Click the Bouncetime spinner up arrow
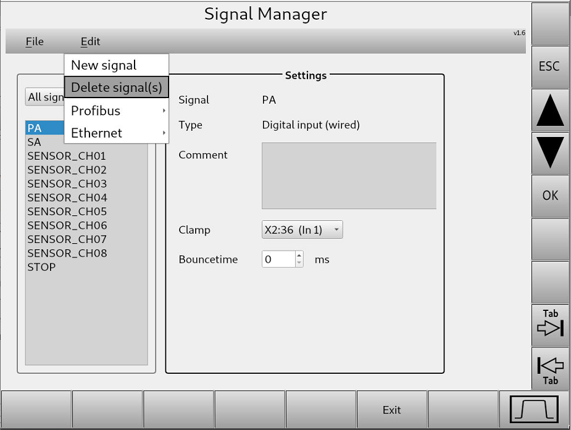 [x=299, y=255]
